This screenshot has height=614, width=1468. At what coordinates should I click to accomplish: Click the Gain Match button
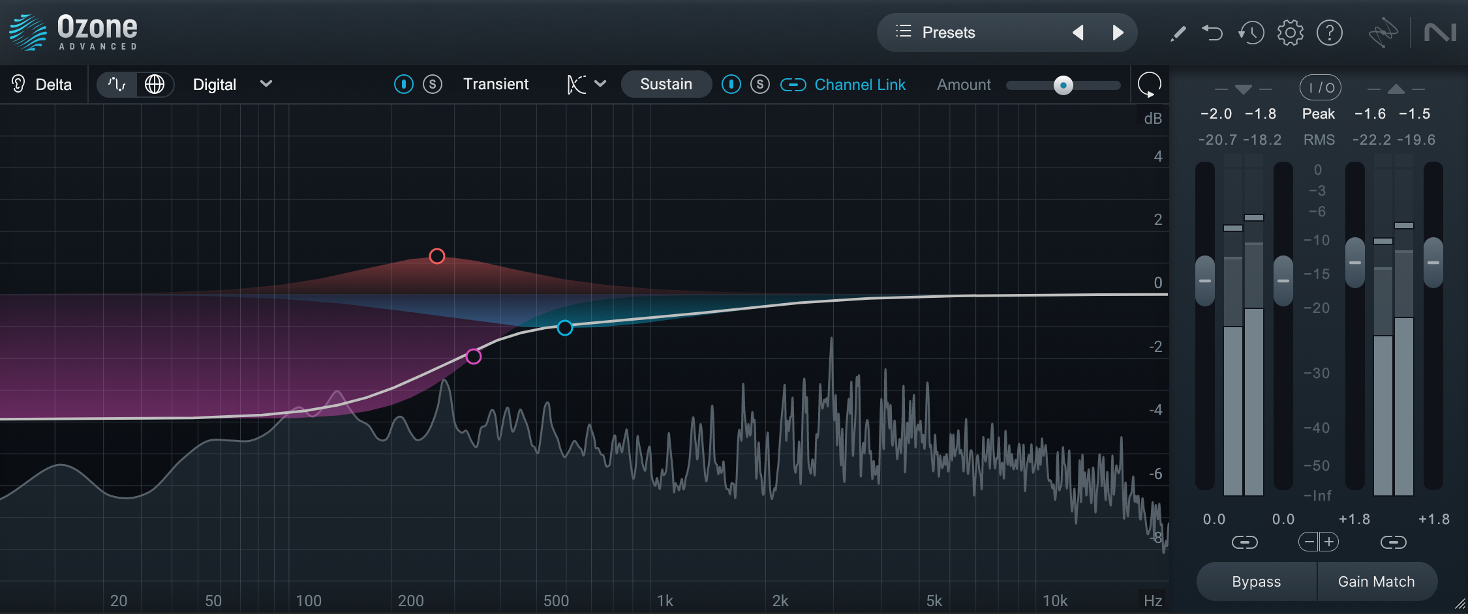pyautogui.click(x=1377, y=581)
